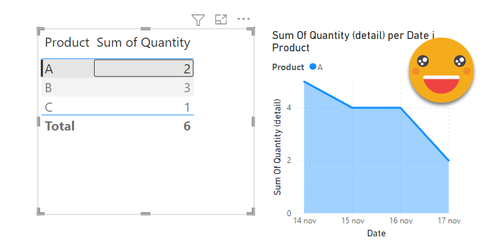Grab the bottom-right corner resize handle
Viewport: 481px width, 248px height.
(x=251, y=211)
